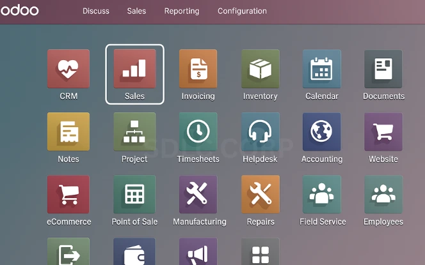
Task: Launch the Invoicing app
Action: click(198, 69)
